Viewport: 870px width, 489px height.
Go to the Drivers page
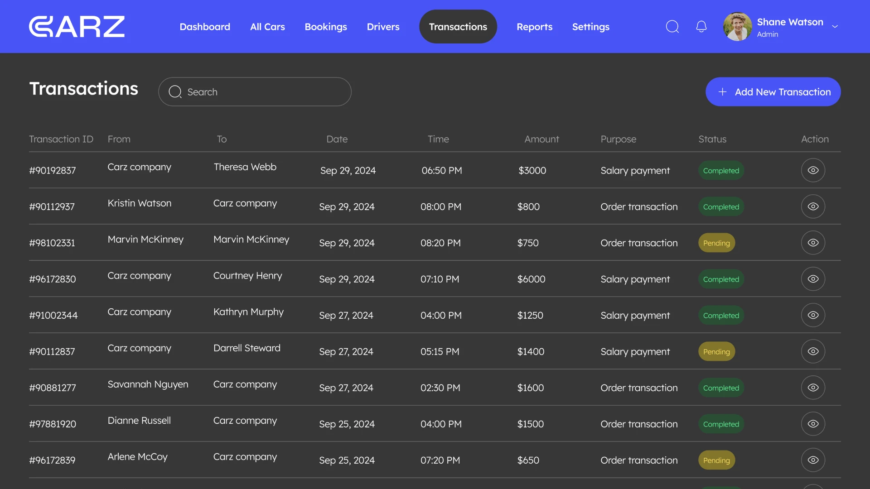(x=383, y=27)
